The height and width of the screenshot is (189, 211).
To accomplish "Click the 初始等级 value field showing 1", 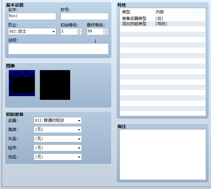I will [x=69, y=31].
